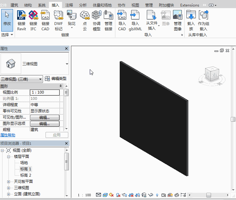Open the 建筑 ribbon tab
The width and height of the screenshot is (236, 200).
[x=14, y=5]
